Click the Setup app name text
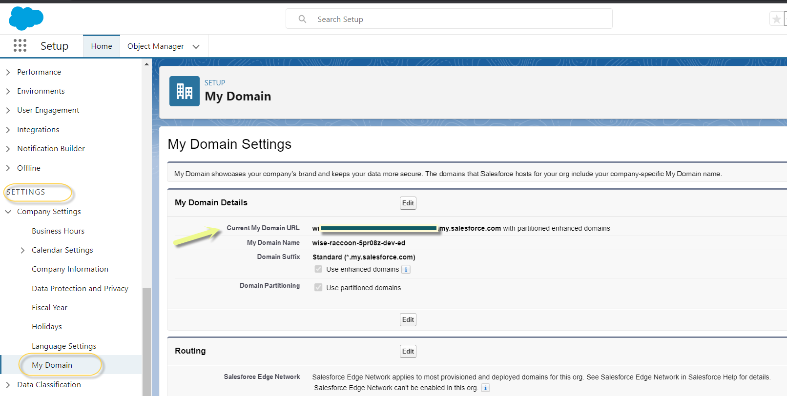This screenshot has width=787, height=396. pos(54,46)
